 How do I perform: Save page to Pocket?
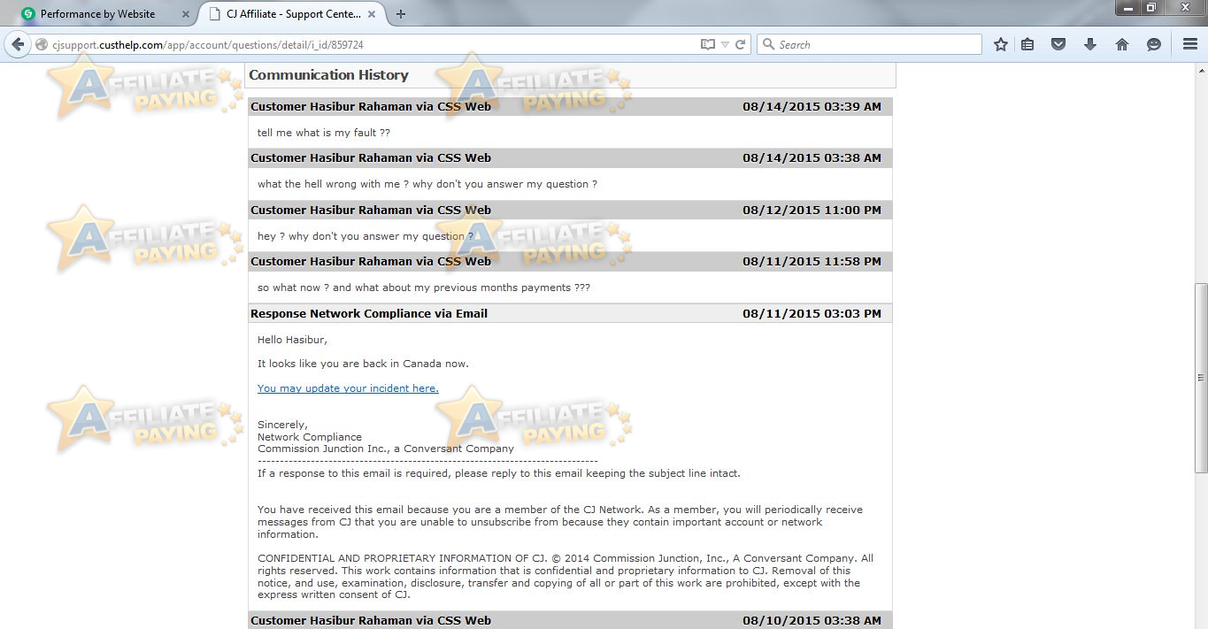1058,44
